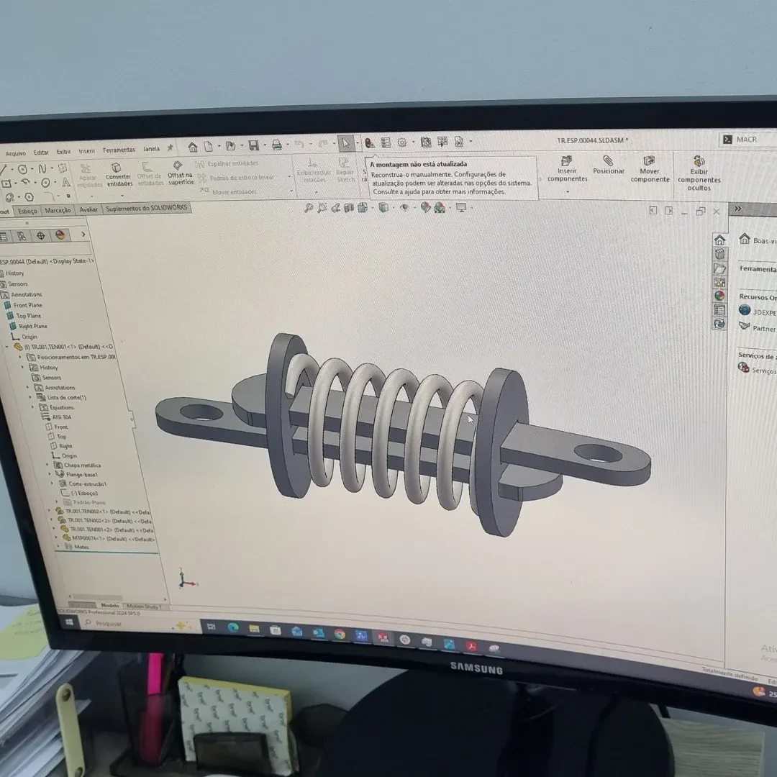Image resolution: width=777 pixels, height=777 pixels.
Task: Click Converter entidades in the sketch ribbon
Action: point(118,175)
